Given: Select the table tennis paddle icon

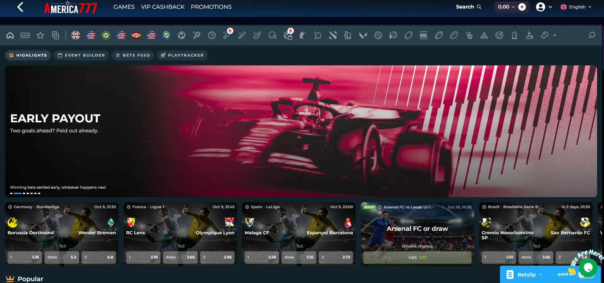Looking at the screenshot, I should (318, 35).
